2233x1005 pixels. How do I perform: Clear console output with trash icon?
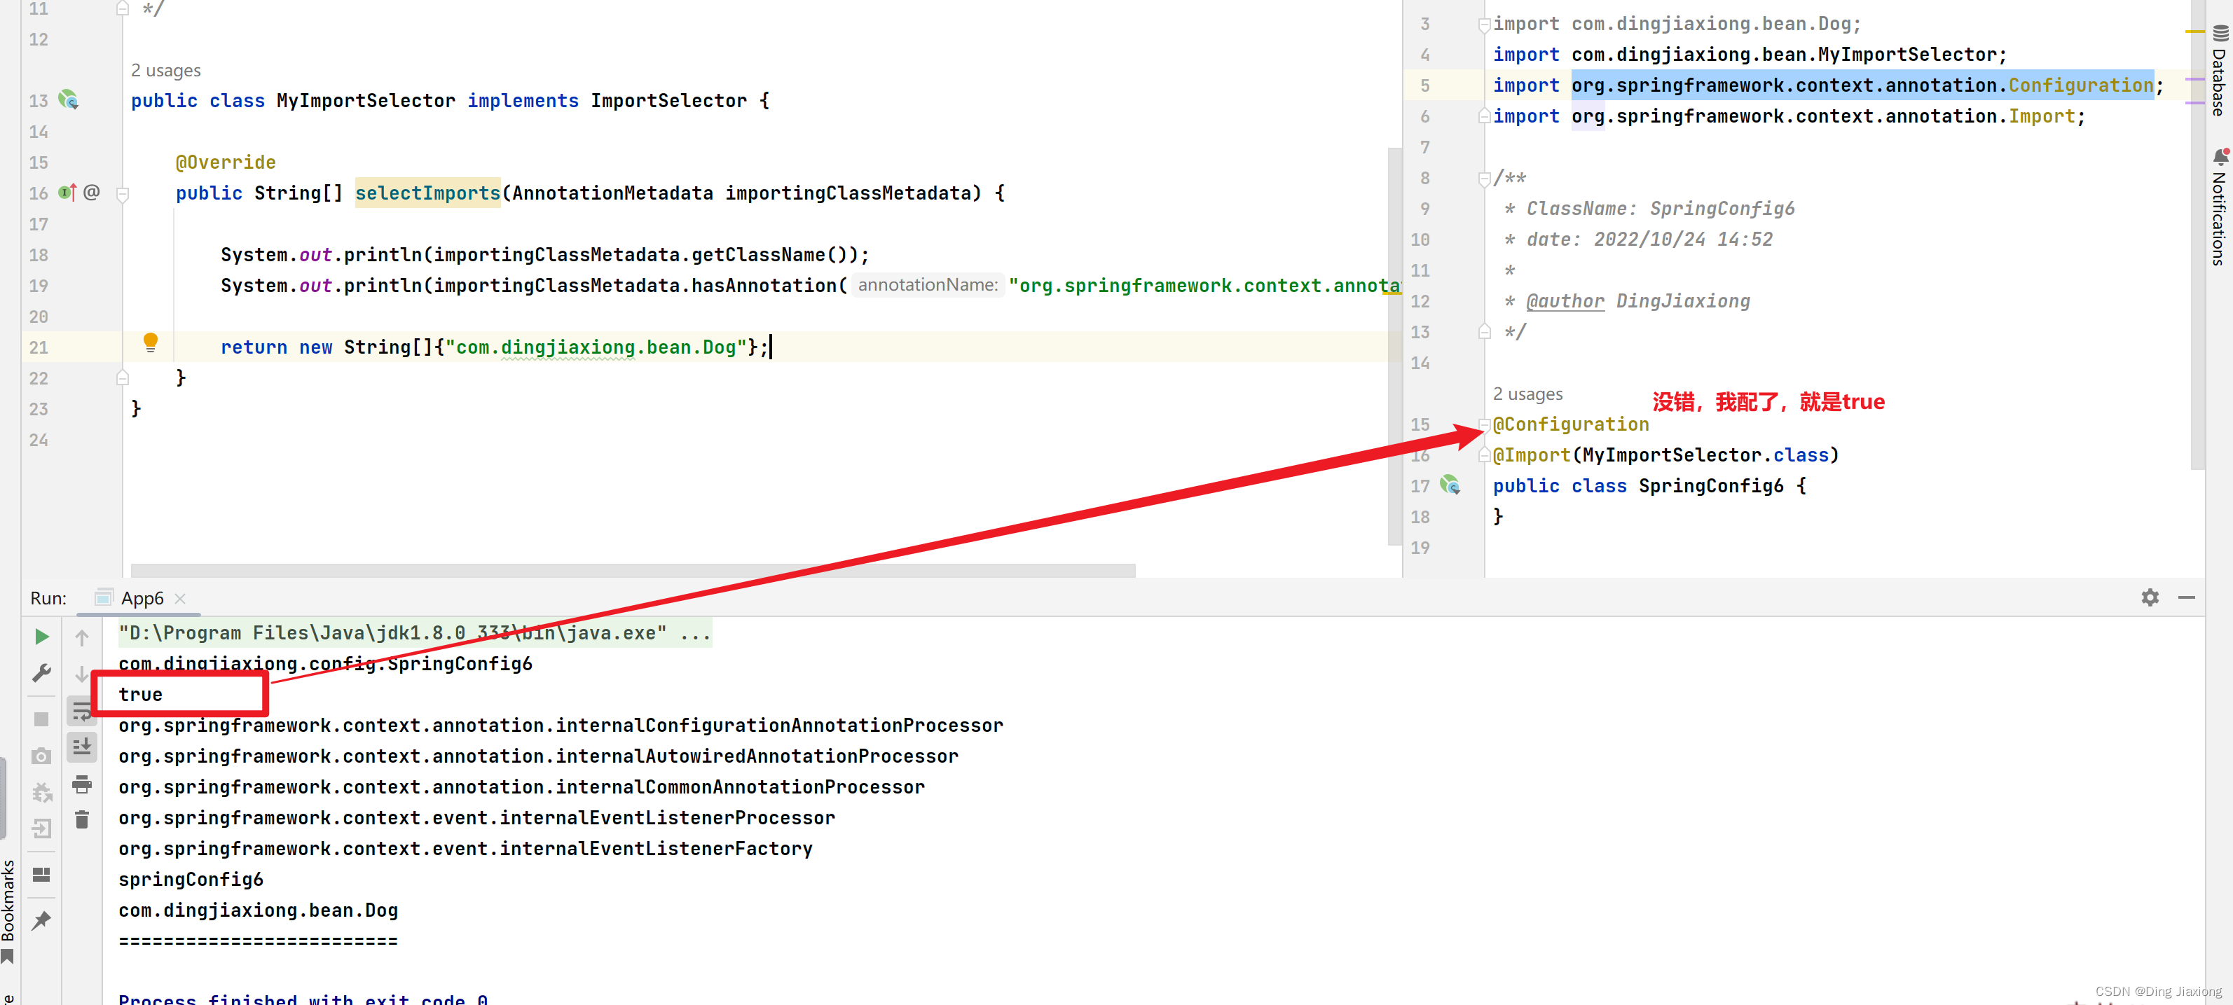[81, 819]
